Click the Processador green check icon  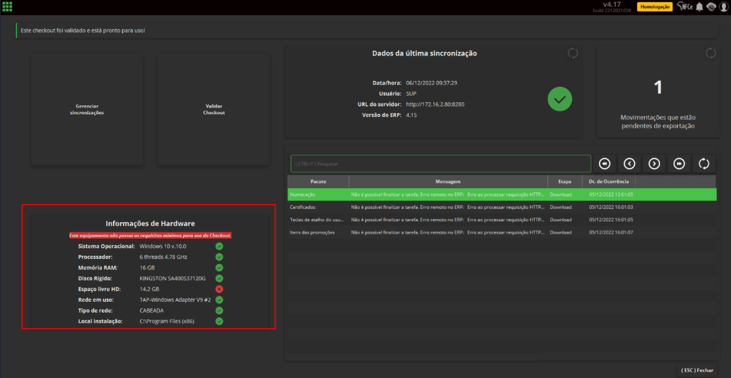(x=219, y=257)
